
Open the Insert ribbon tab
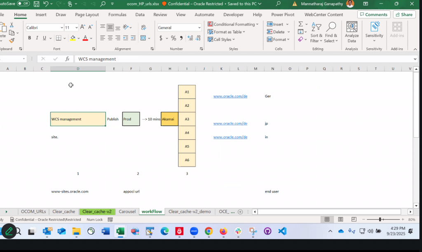(x=41, y=14)
